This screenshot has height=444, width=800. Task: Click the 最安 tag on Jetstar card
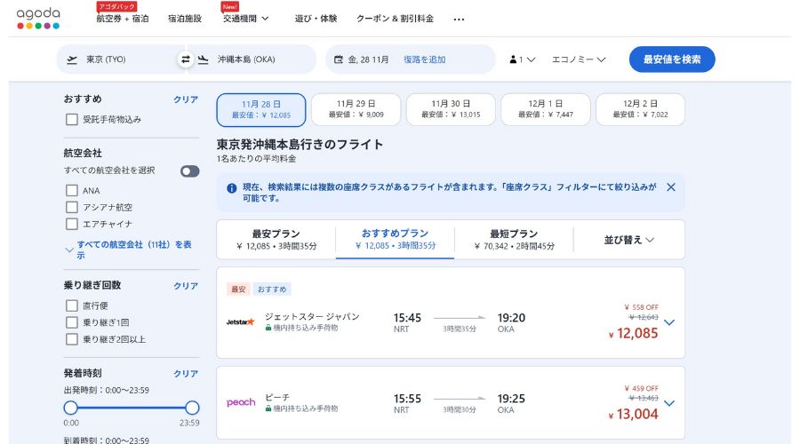238,289
